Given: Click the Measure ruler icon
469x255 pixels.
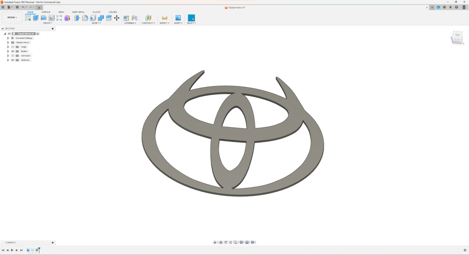Looking at the screenshot, I should [165, 18].
